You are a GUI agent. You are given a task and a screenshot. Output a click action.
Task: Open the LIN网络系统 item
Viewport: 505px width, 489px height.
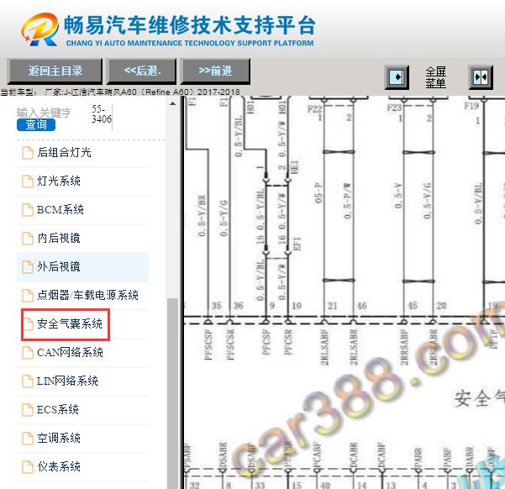click(83, 381)
